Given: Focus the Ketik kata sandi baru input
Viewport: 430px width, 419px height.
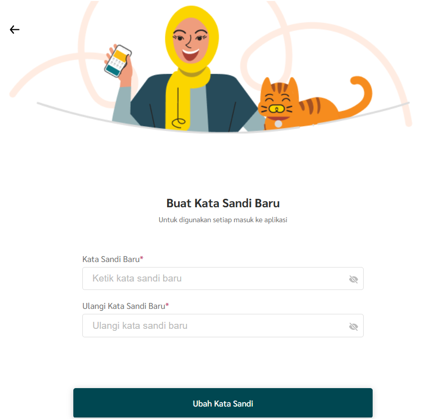Looking at the screenshot, I should click(222, 279).
